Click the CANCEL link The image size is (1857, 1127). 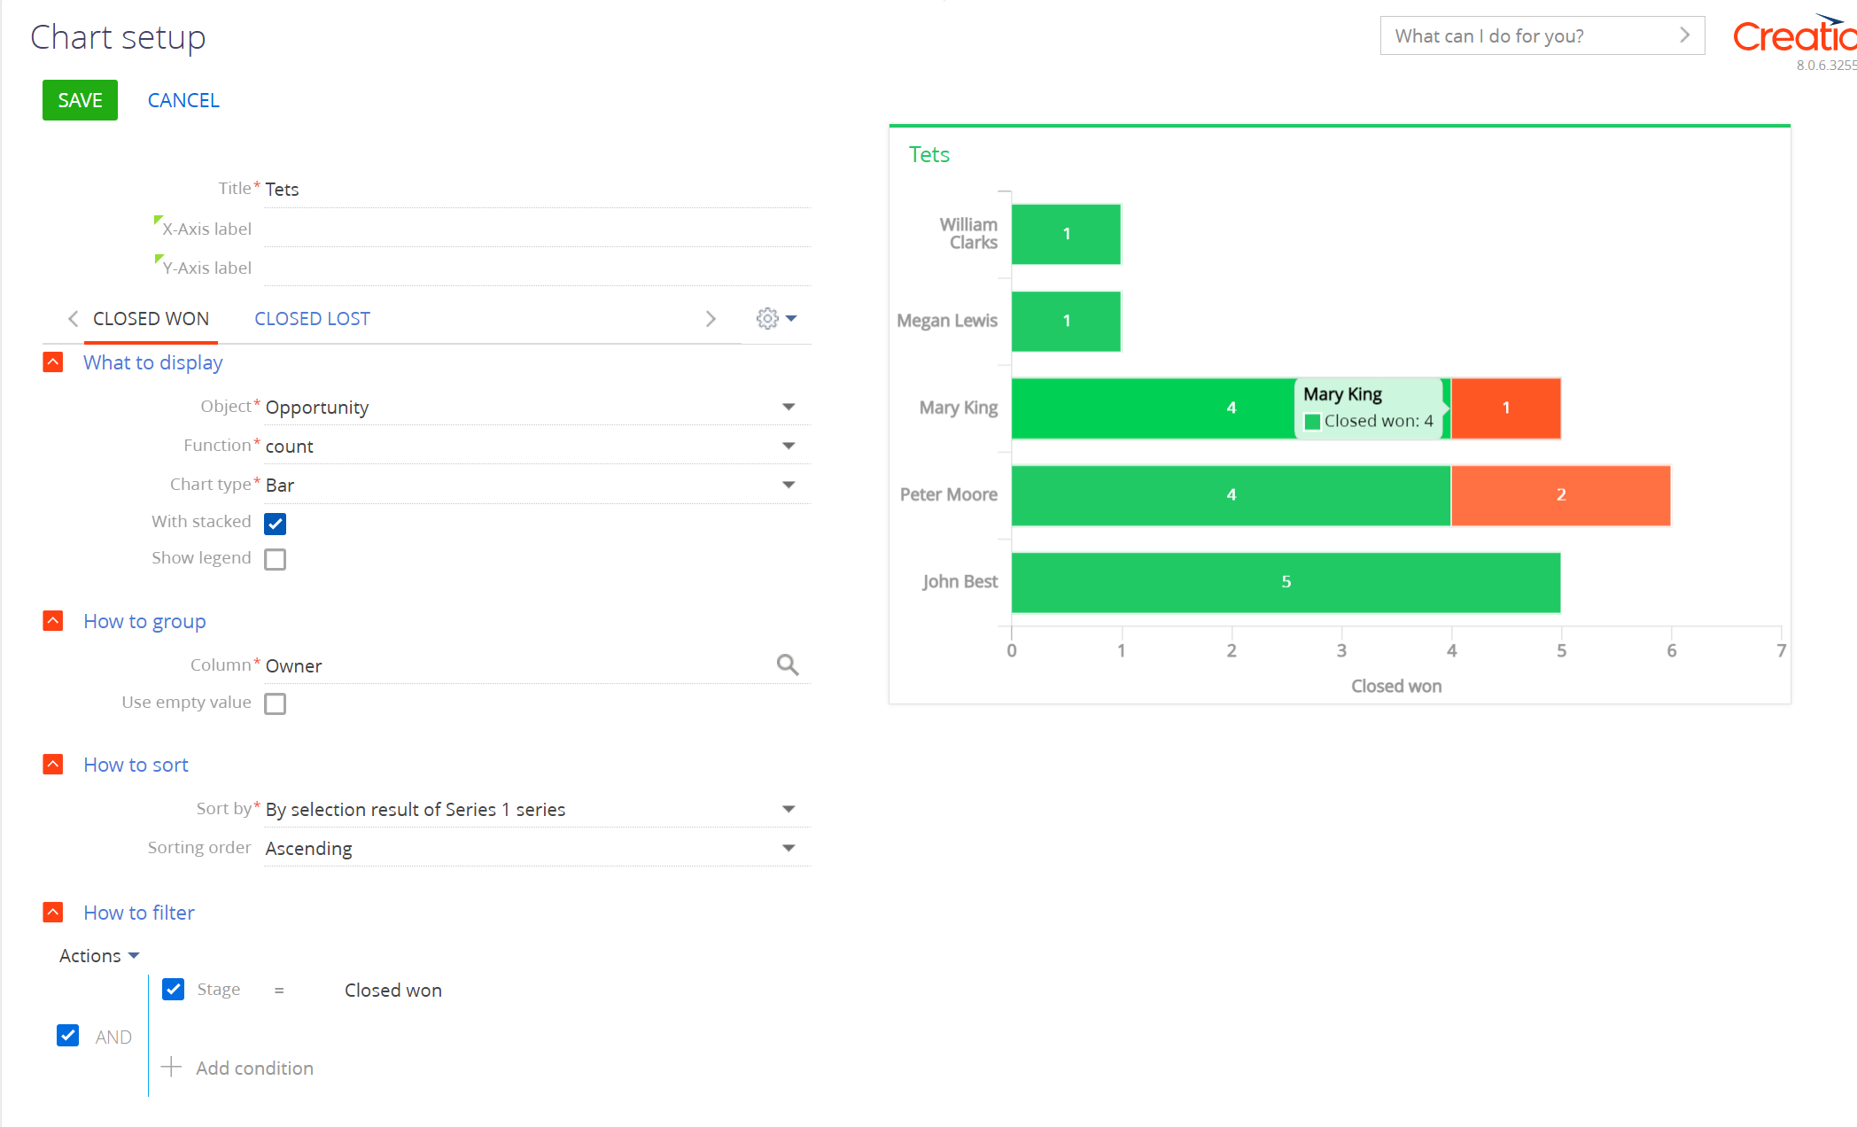pyautogui.click(x=183, y=100)
